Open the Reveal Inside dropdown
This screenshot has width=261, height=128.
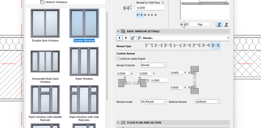153,102
